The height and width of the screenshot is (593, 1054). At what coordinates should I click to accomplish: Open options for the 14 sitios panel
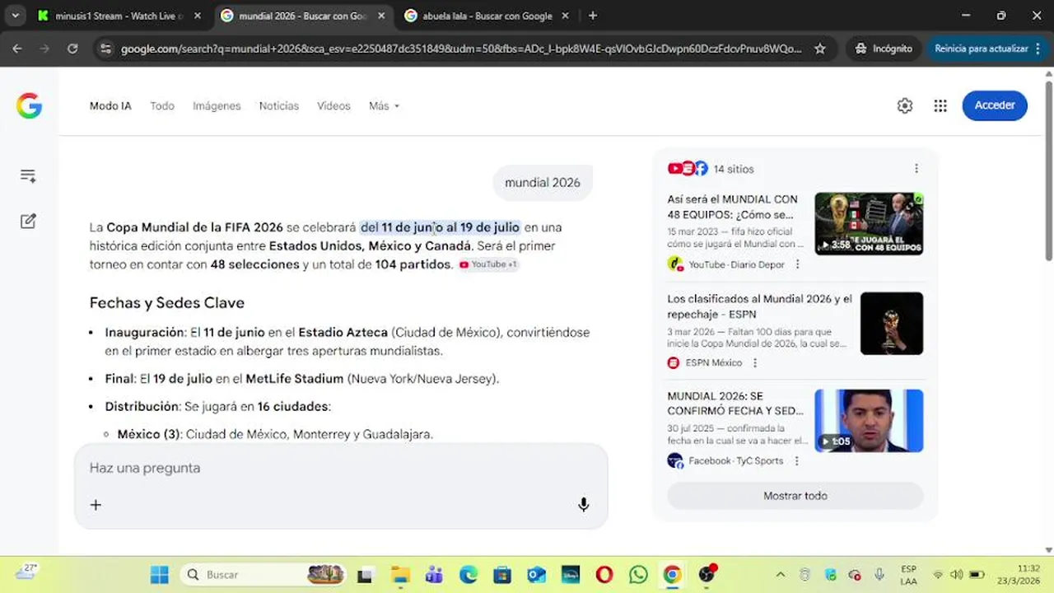tap(916, 168)
